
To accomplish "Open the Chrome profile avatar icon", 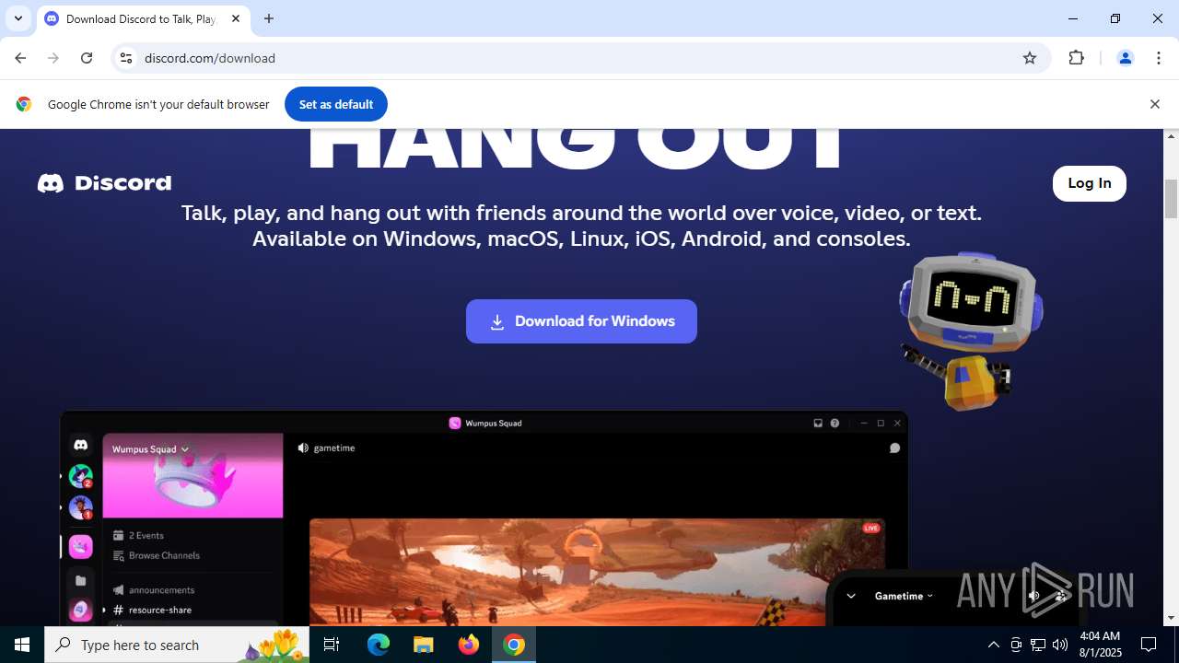I will [x=1125, y=58].
